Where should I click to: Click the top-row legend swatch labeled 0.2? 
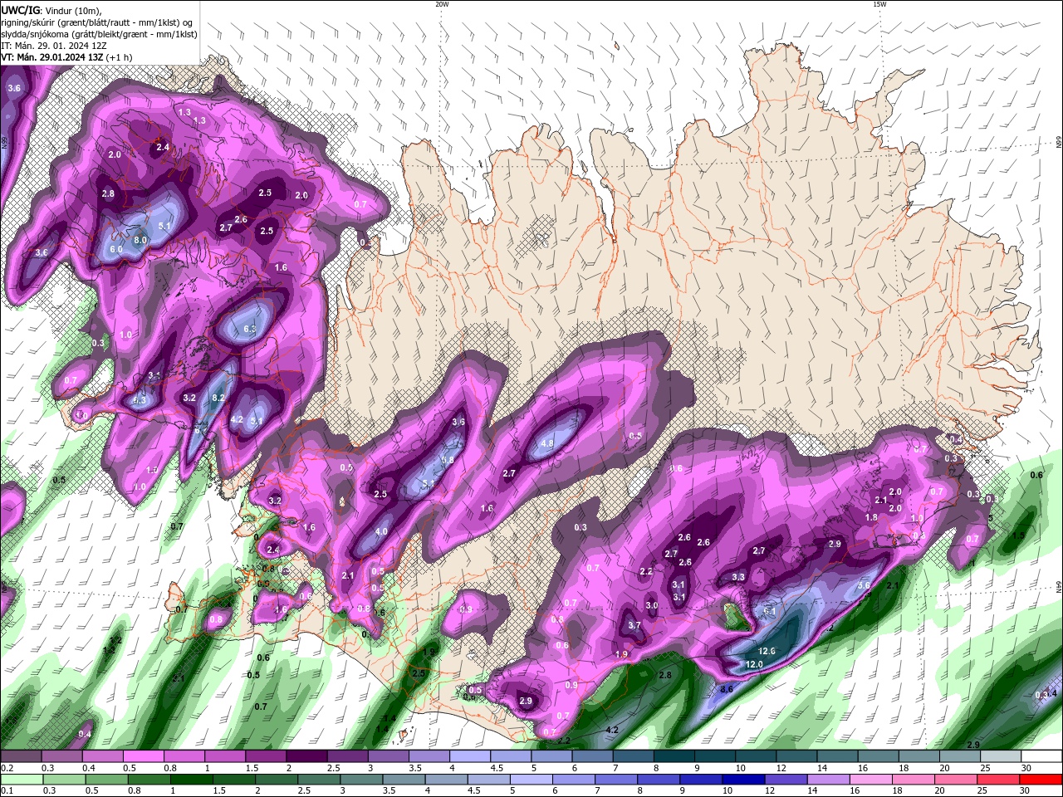coord(21,756)
